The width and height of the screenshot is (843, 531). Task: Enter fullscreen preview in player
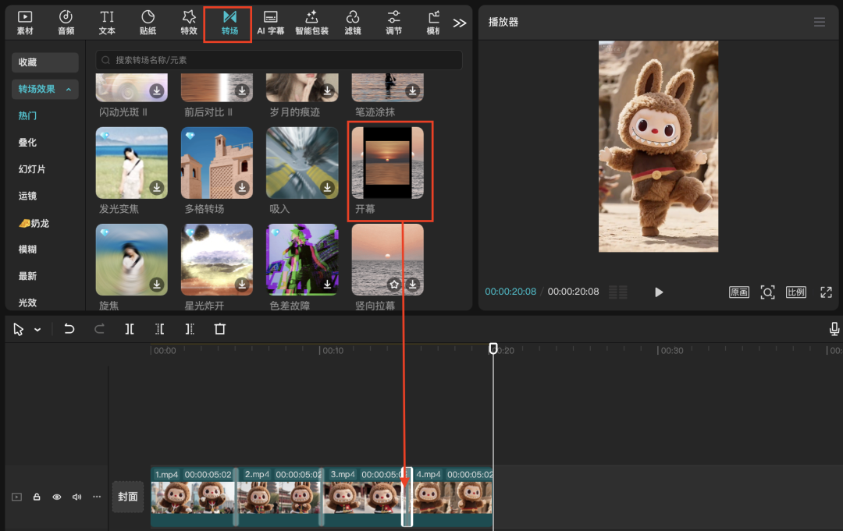coord(826,292)
